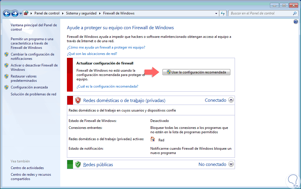
Task: Click shield icon beside Activar o desactivar Firewall
Action: click(x=6, y=65)
